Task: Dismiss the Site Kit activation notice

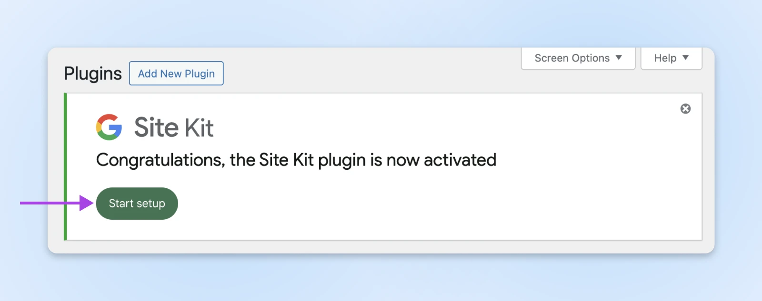Action: [685, 109]
